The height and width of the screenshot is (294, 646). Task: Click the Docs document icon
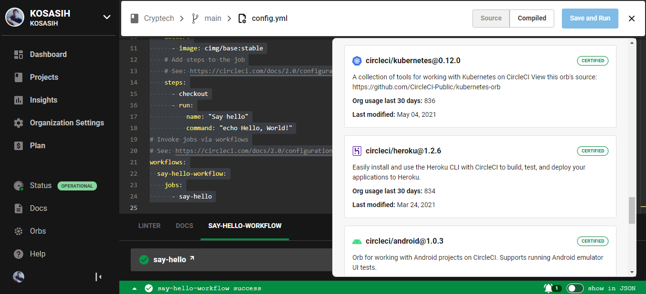[x=19, y=208]
